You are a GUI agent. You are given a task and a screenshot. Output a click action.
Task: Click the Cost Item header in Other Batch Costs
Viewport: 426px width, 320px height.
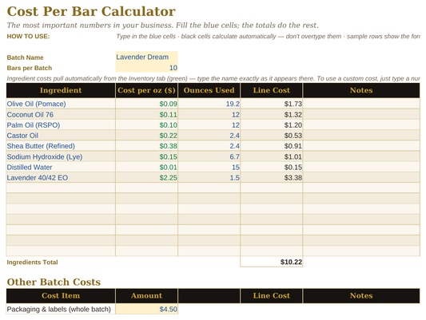pos(61,295)
